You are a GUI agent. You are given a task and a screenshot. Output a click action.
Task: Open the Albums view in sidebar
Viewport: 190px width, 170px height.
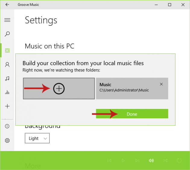point(7,50)
